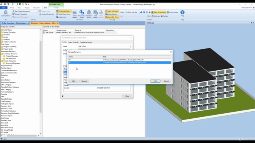The image size is (255, 143).
Task: Expand quick access toolbar customize arrow
Action: point(28,4)
